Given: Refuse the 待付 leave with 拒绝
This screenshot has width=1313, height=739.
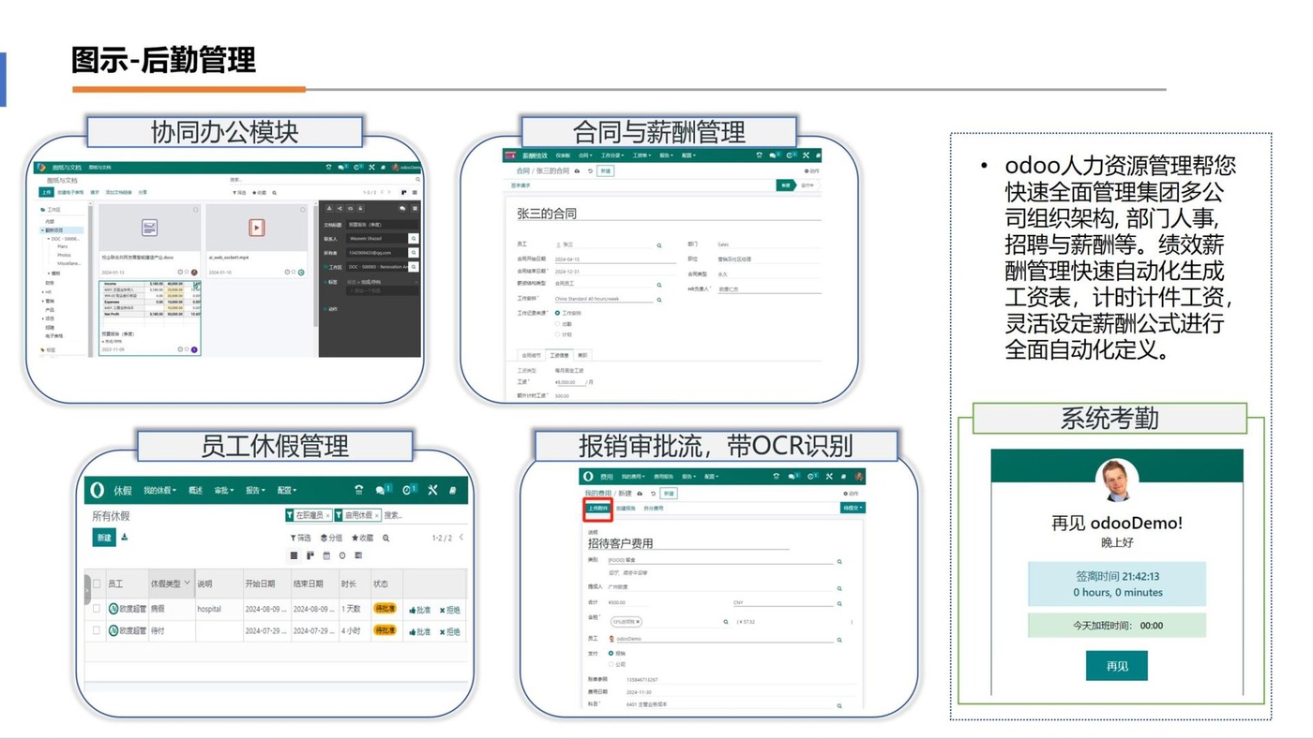Looking at the screenshot, I should pyautogui.click(x=450, y=631).
